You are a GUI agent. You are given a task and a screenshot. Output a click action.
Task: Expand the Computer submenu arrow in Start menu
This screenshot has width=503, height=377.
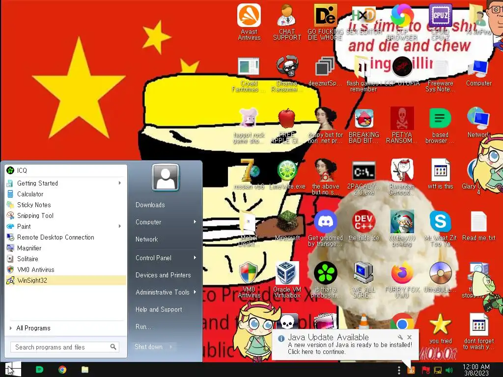click(195, 222)
